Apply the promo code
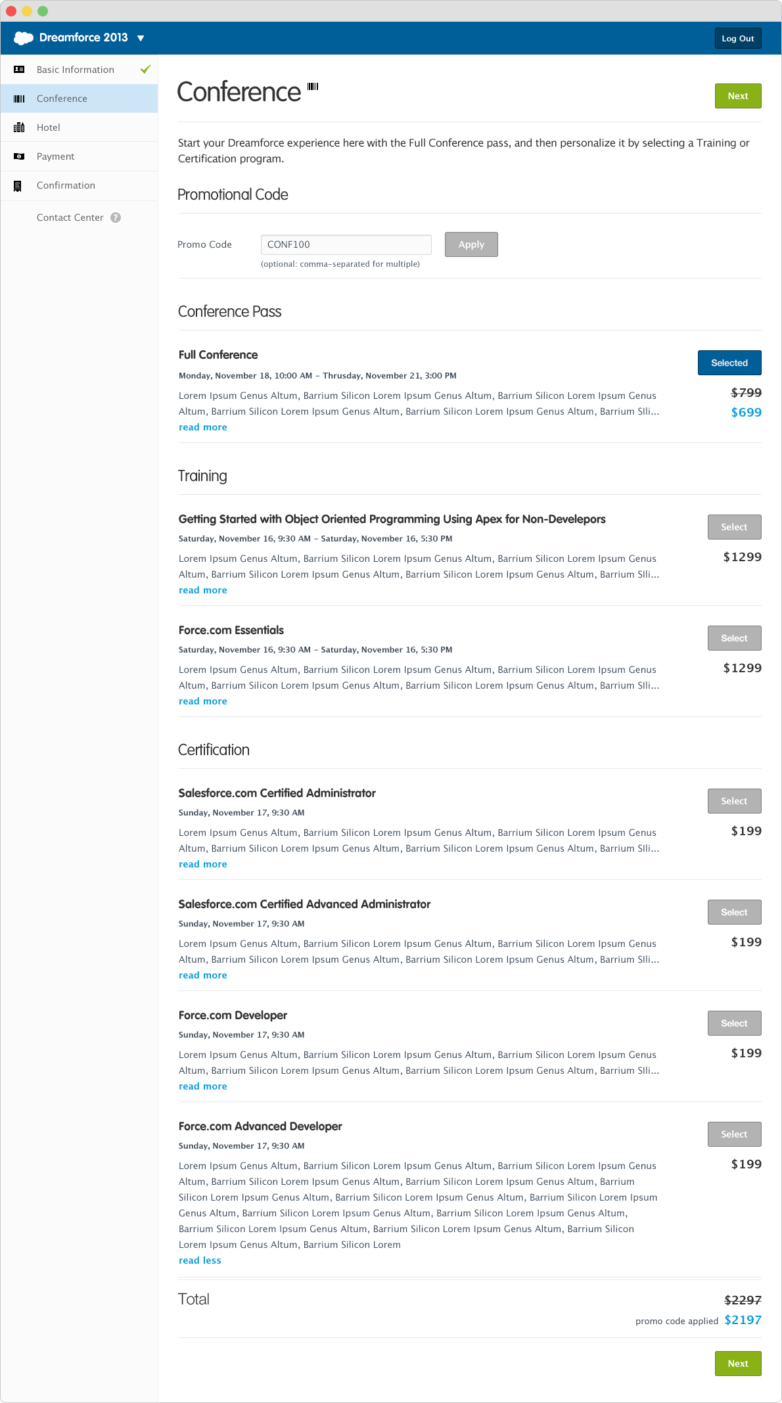782x1403 pixels. tap(471, 244)
